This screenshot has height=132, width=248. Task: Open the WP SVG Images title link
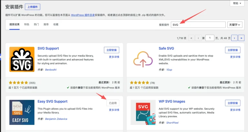172,101
